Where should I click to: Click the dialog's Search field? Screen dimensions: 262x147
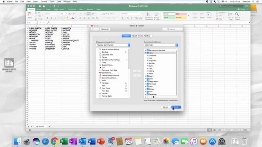point(172,29)
